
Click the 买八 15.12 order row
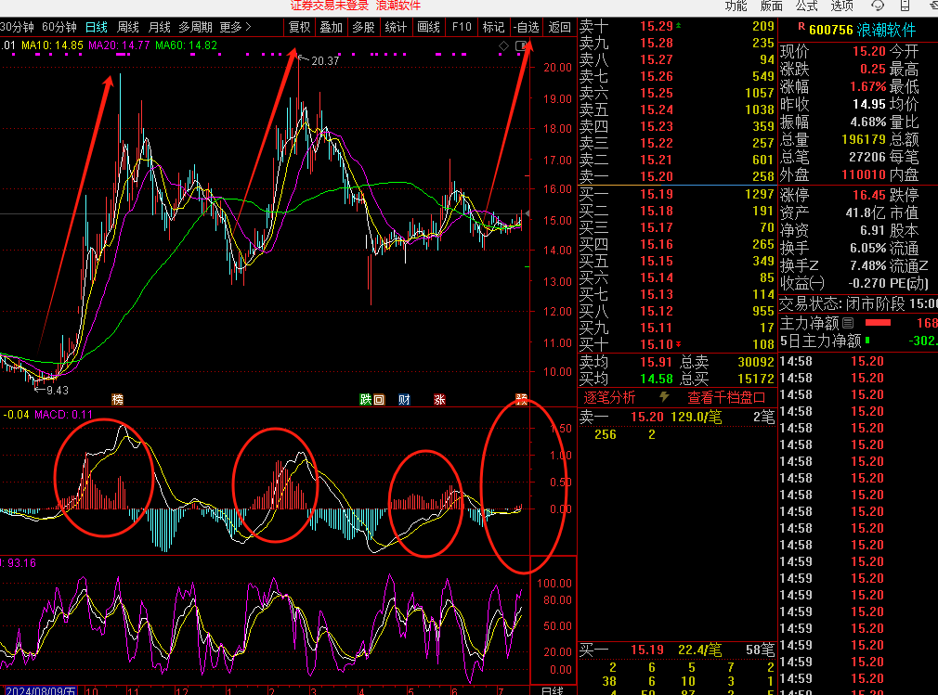pyautogui.click(x=677, y=312)
